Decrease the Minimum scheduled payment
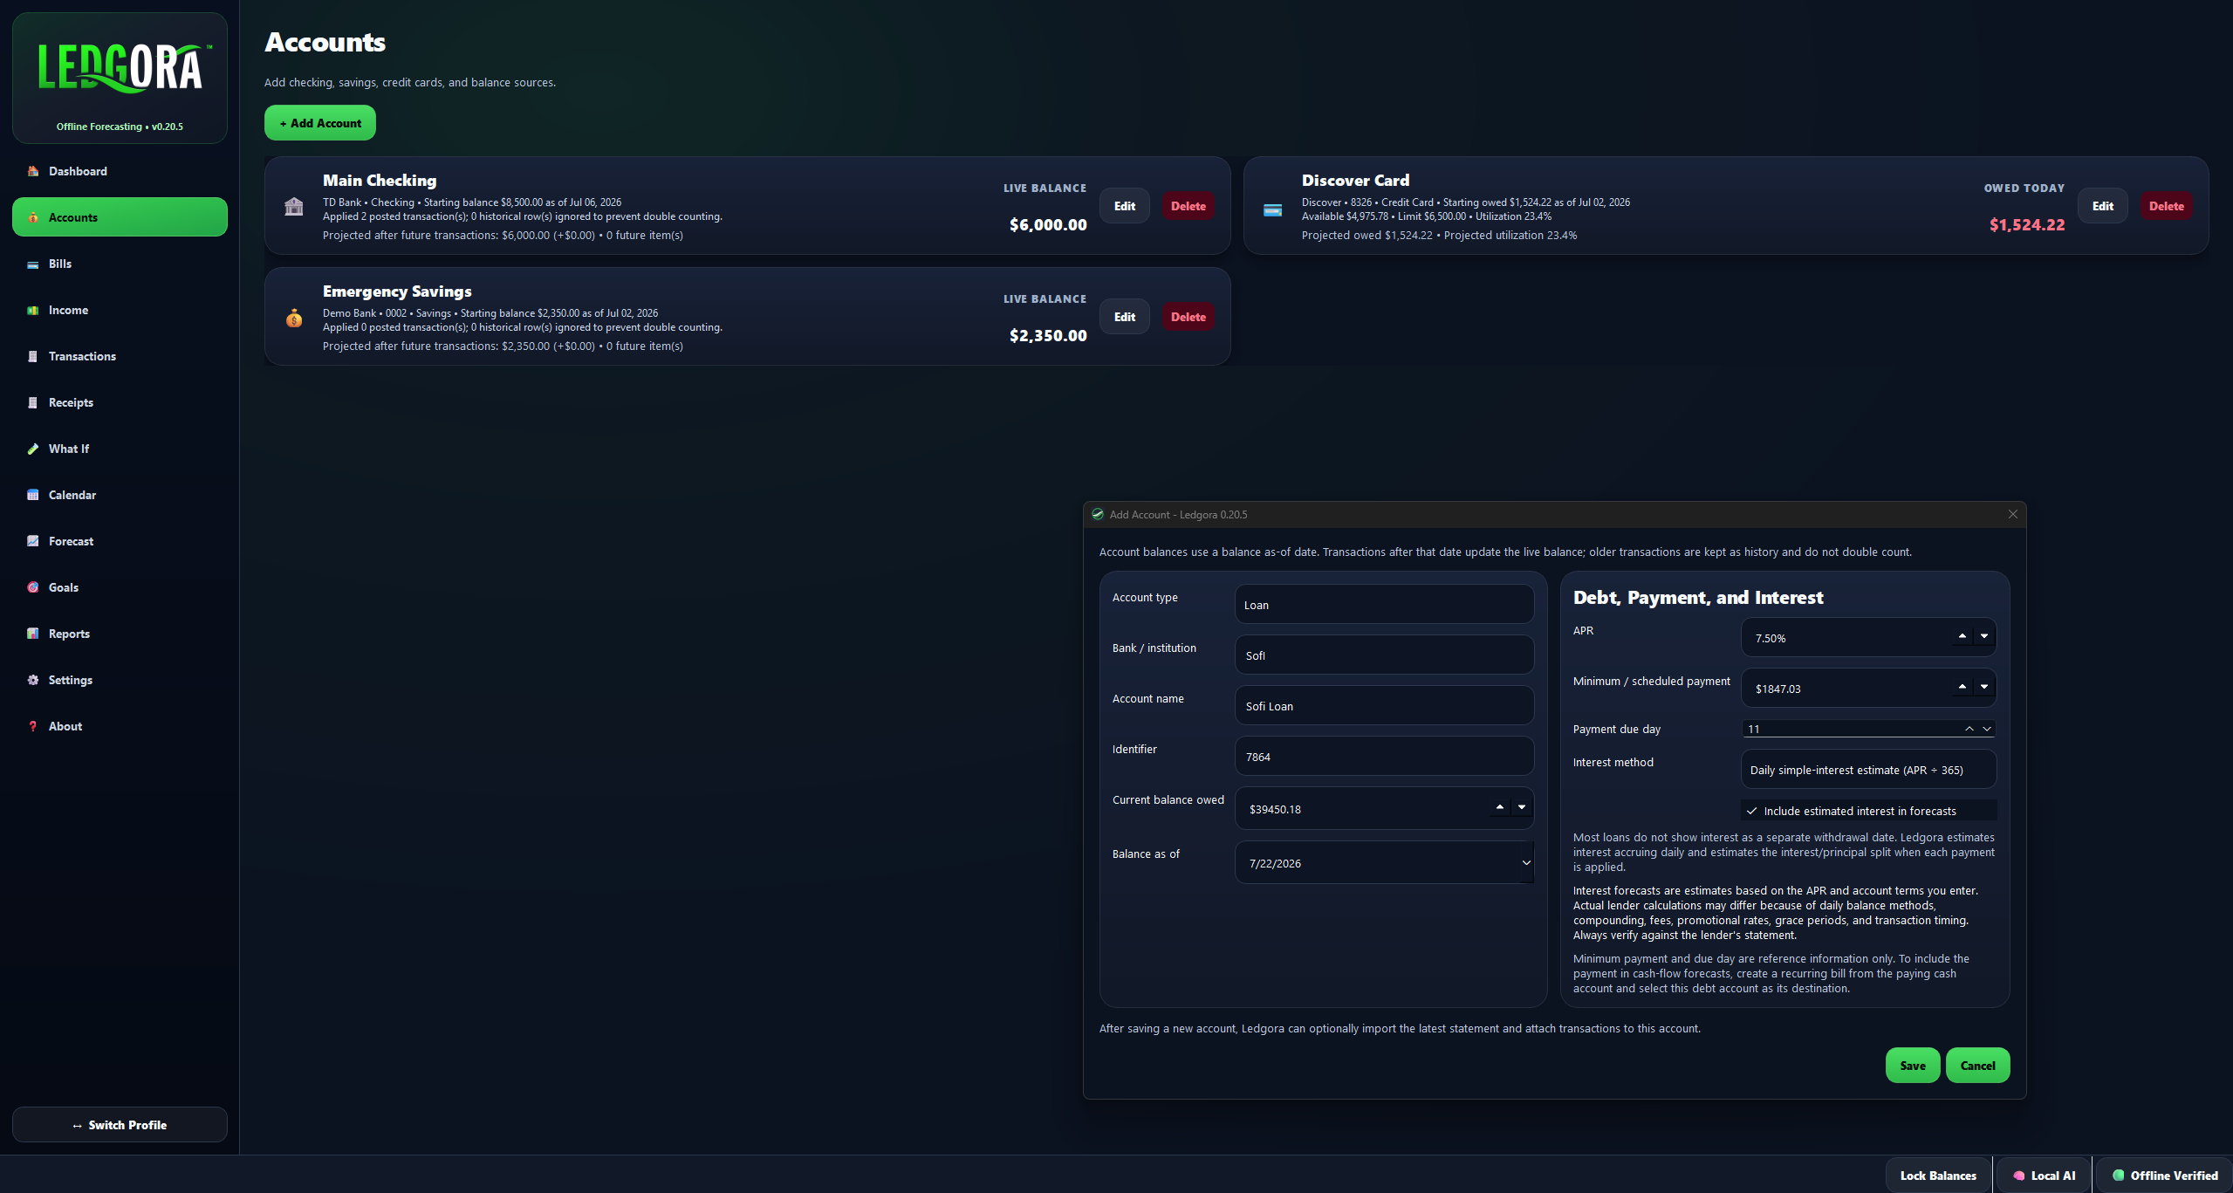The image size is (2233, 1193). [x=1984, y=687]
